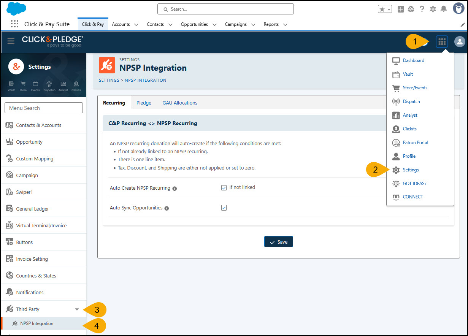Choose GOT IDEAS? from the apps menu
The height and width of the screenshot is (336, 468).
click(414, 184)
